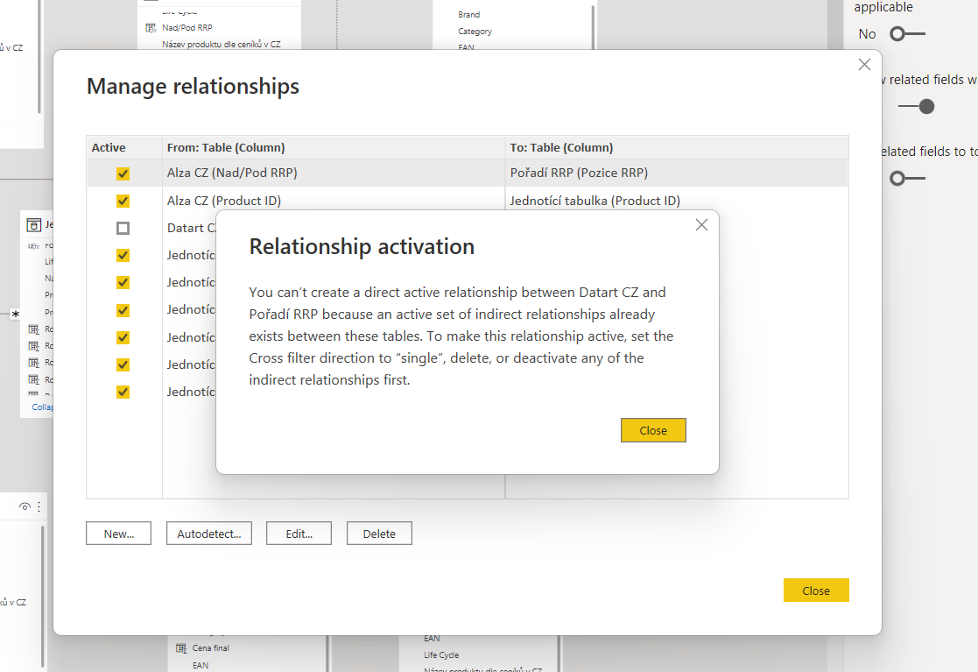Open the more options menu on bottom-left table
The image size is (978, 672).
tap(39, 506)
